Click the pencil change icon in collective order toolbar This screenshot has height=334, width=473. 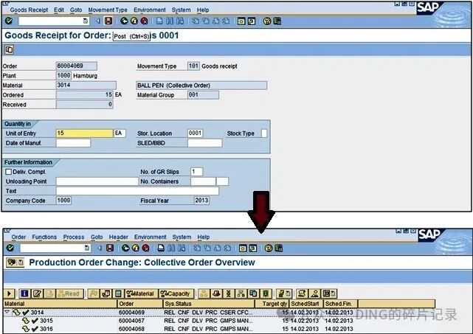coord(37,293)
